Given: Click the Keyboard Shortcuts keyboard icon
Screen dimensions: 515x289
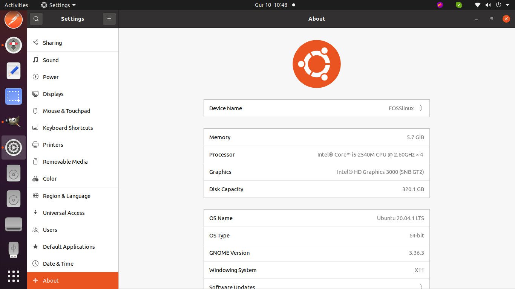Looking at the screenshot, I should pos(35,128).
